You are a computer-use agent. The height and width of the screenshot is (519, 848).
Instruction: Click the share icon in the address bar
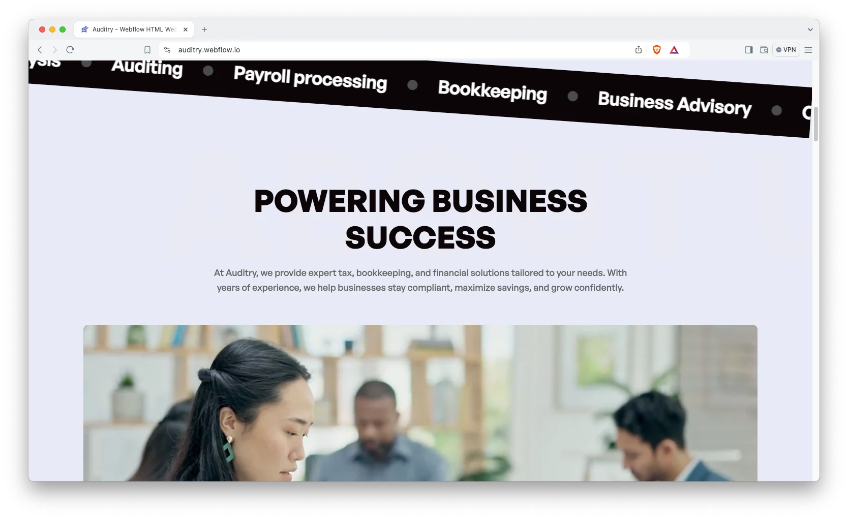(x=639, y=50)
